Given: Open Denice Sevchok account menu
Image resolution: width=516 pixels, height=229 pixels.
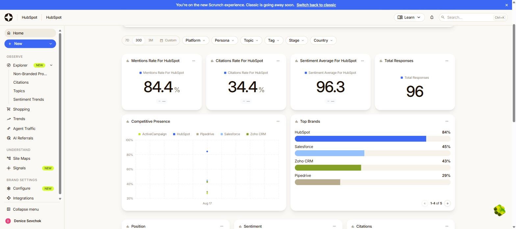Looking at the screenshot, I should click(x=27, y=221).
